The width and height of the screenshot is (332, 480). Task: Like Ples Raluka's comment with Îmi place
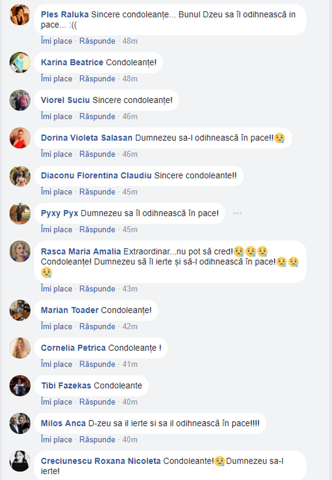[x=56, y=41]
